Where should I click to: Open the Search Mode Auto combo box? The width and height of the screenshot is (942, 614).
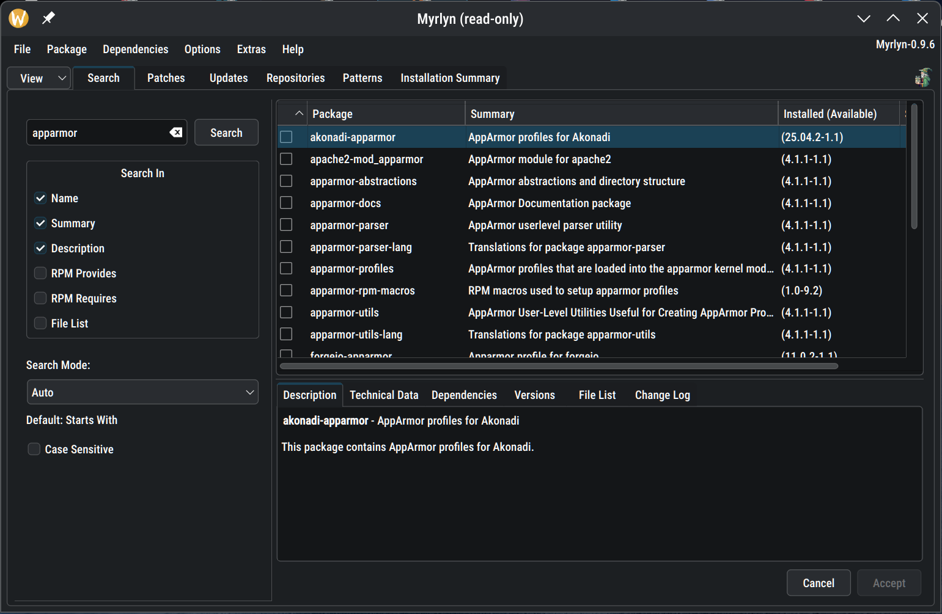(x=142, y=392)
